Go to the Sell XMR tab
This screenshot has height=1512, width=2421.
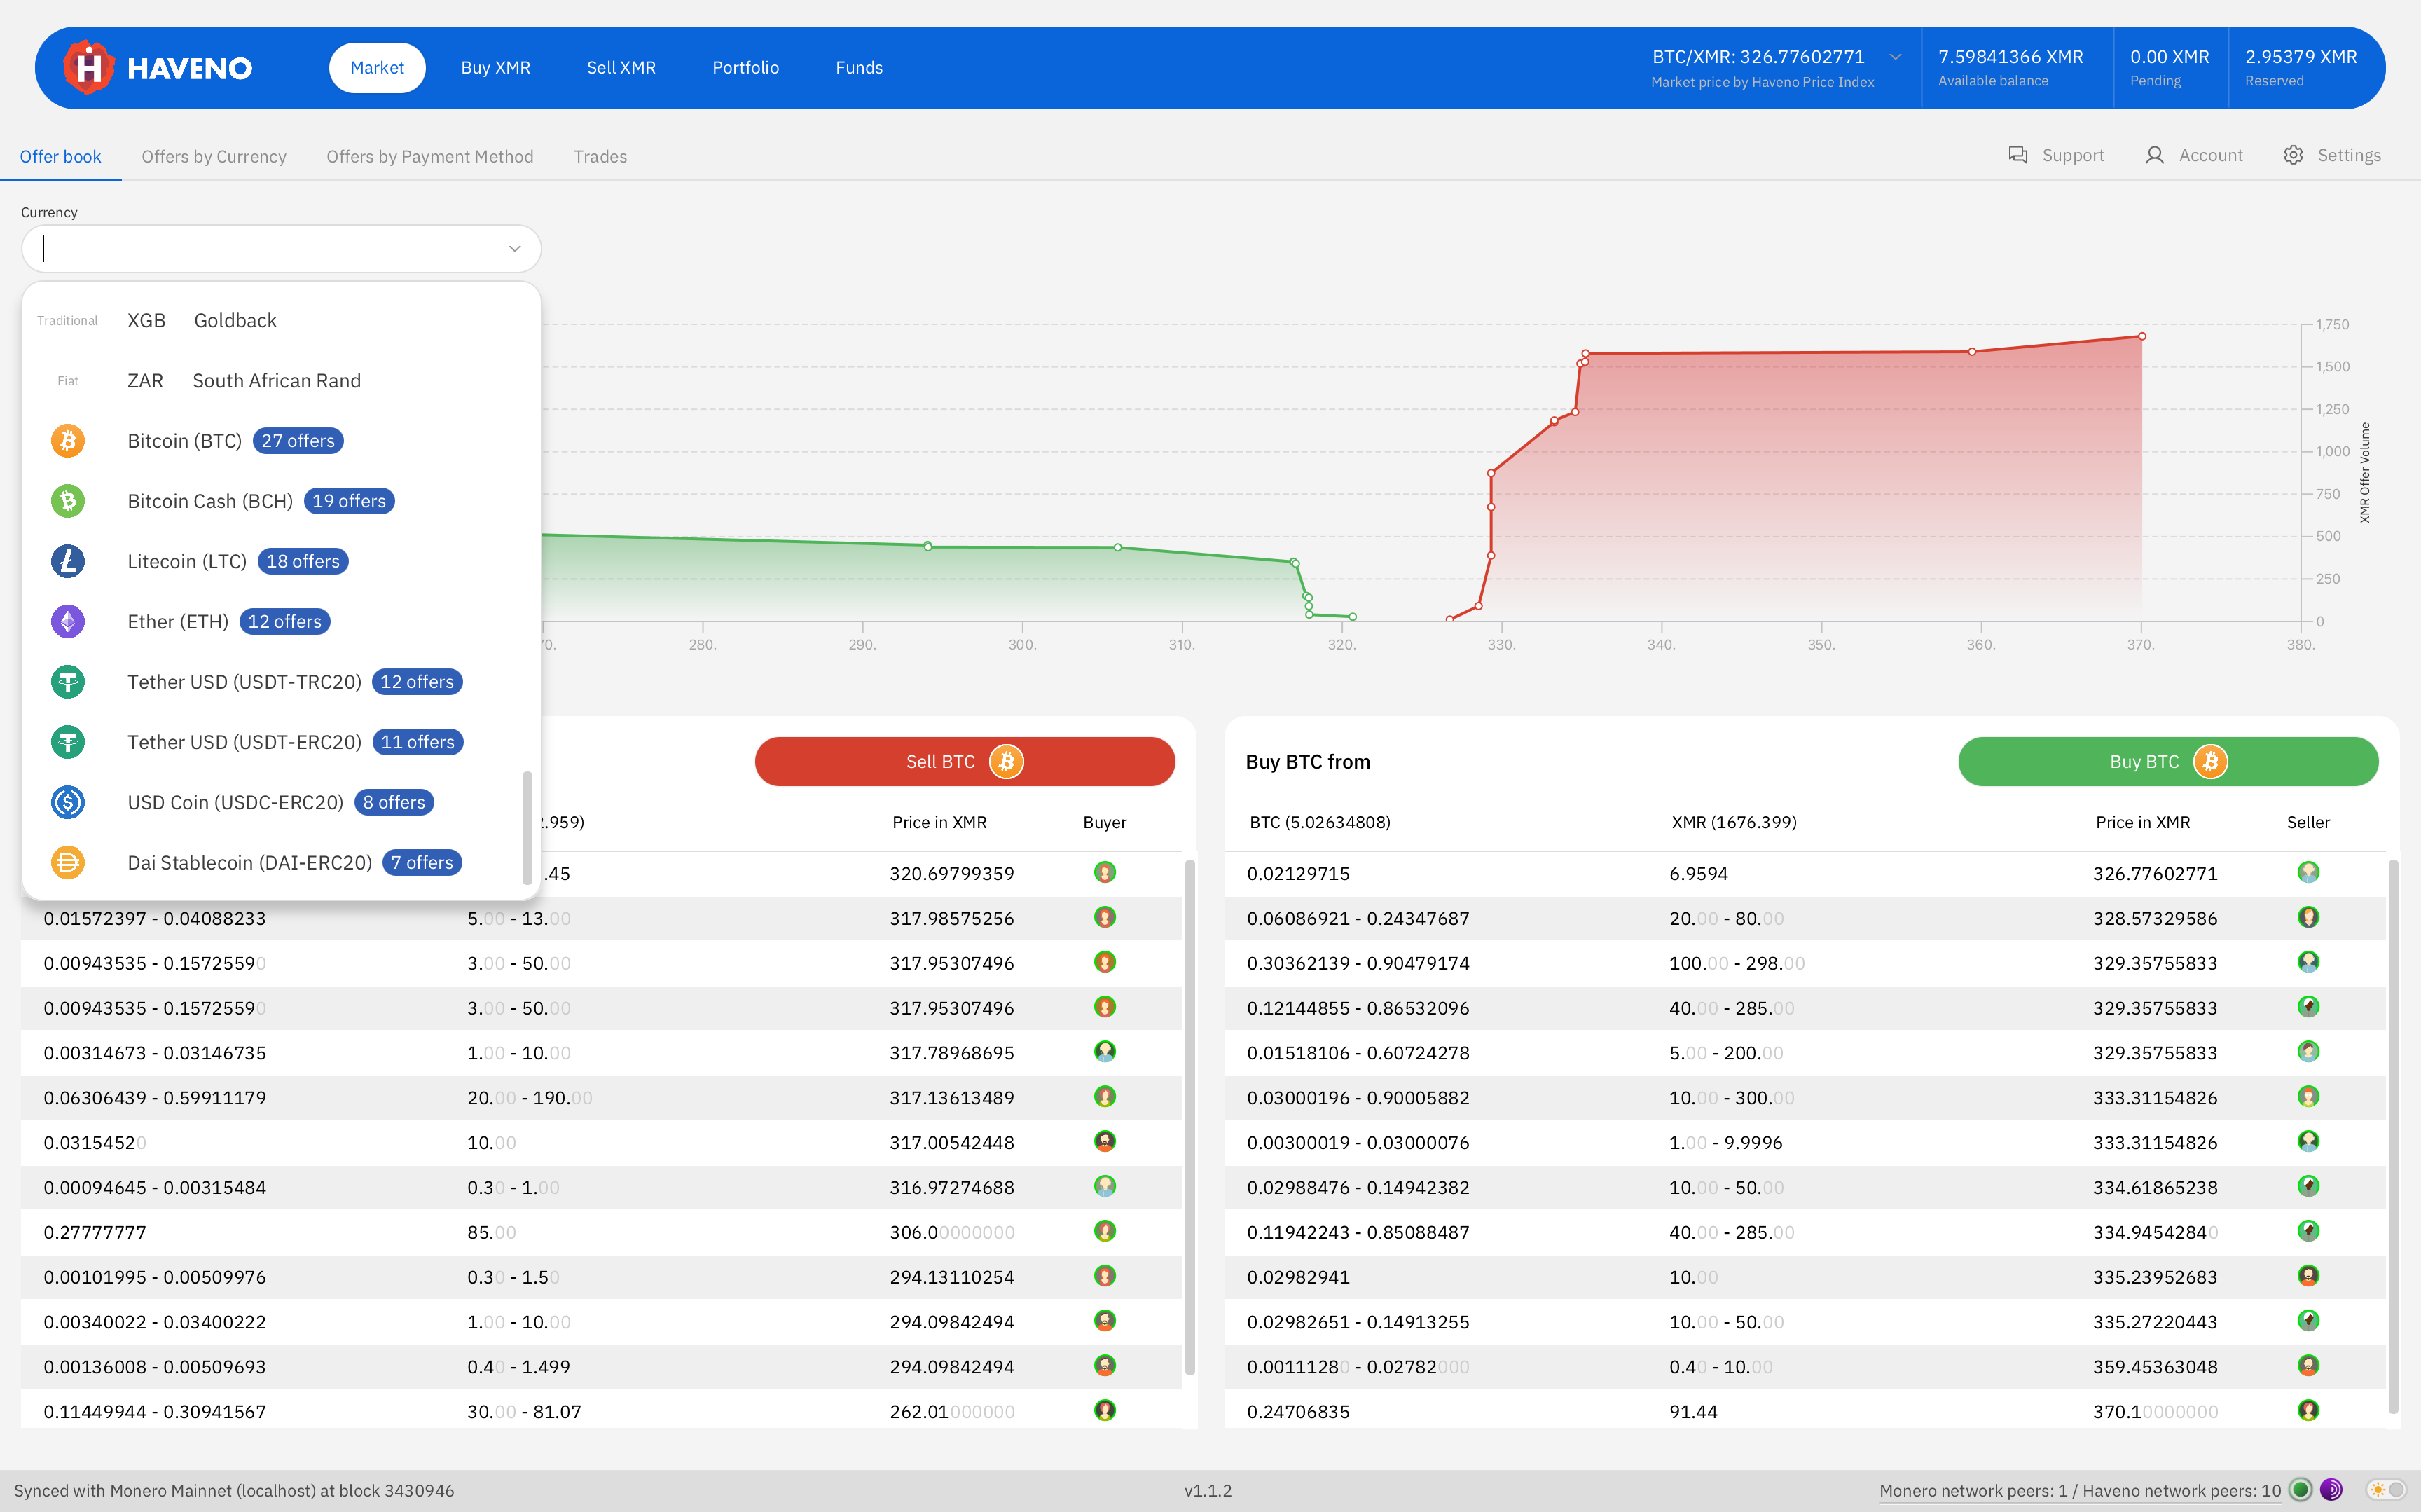coord(621,68)
